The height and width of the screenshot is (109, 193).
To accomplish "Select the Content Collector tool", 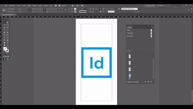I will (x=5, y=28).
